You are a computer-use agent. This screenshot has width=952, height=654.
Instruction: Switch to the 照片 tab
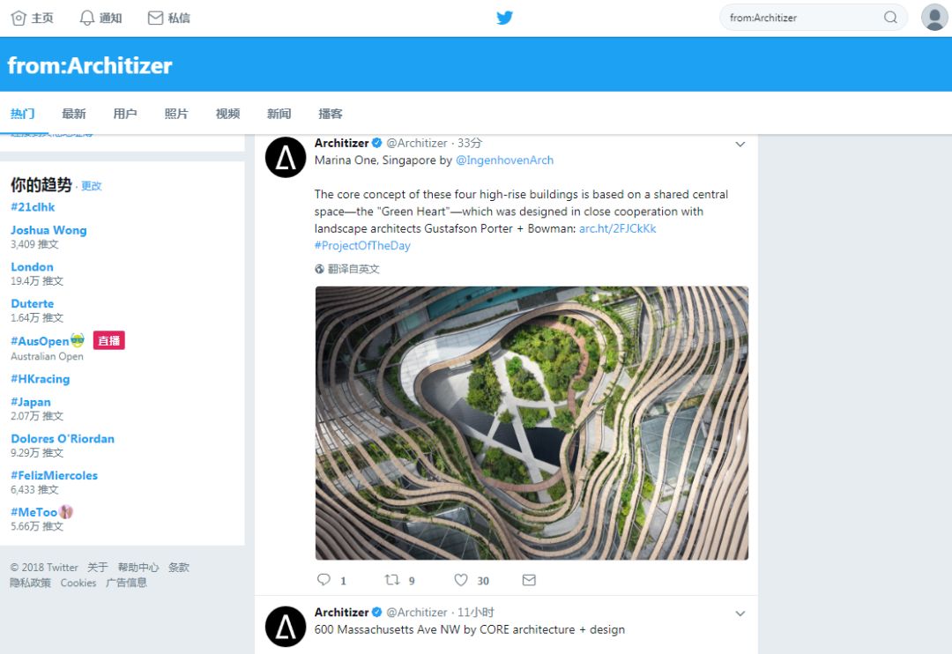pyautogui.click(x=176, y=114)
